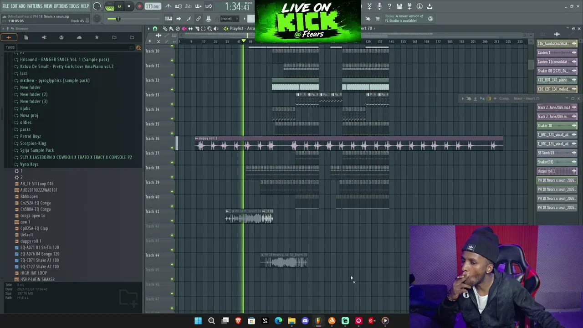583x328 pixels.
Task: Select 'Shaker 10' in the picker panel
Action: pos(557,126)
